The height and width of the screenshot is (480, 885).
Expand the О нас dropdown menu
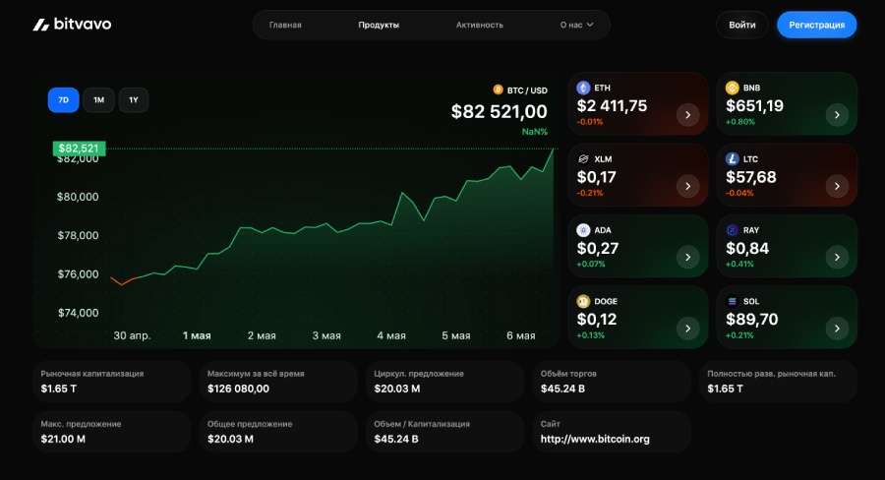point(577,25)
